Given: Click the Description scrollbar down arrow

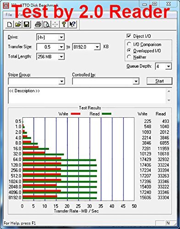Looking at the screenshot, I should click(x=169, y=100).
